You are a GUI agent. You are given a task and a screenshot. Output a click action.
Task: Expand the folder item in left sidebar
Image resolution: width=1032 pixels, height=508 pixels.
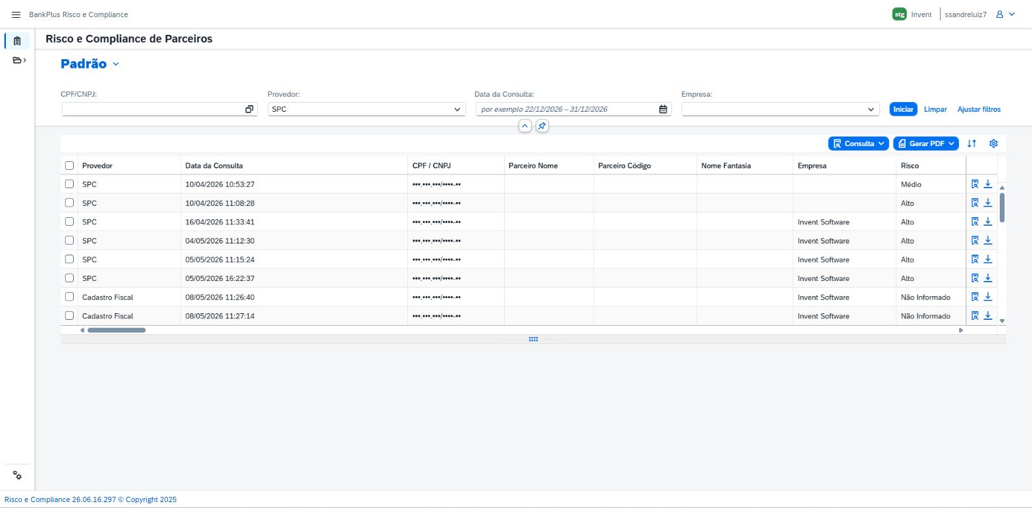click(x=20, y=61)
